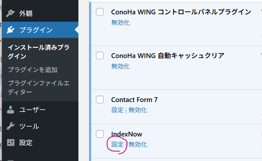Open the プラグイン menu item
Image resolution: width=262 pixels, height=161 pixels.
[x=36, y=30]
